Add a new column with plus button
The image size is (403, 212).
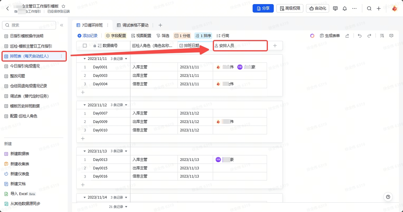[x=275, y=46]
